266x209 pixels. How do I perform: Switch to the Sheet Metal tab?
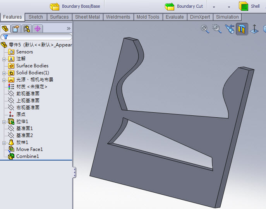click(88, 17)
